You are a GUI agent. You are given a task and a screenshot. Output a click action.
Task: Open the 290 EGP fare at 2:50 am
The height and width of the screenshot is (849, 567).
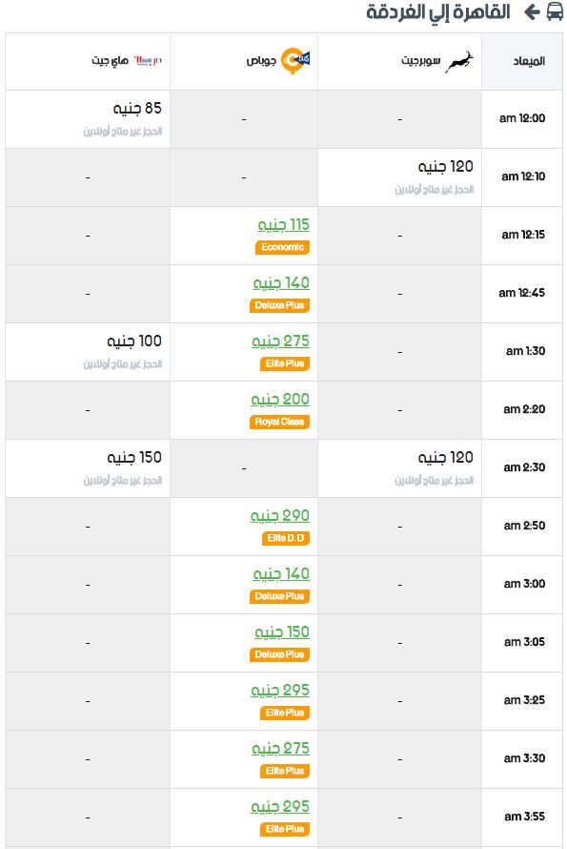pyautogui.click(x=280, y=515)
